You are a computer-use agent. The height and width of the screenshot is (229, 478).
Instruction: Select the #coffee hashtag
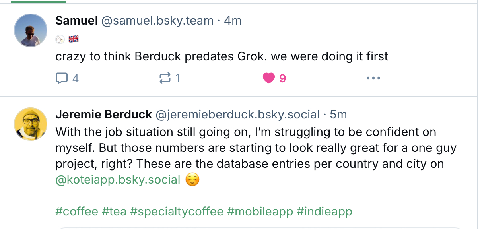click(77, 211)
